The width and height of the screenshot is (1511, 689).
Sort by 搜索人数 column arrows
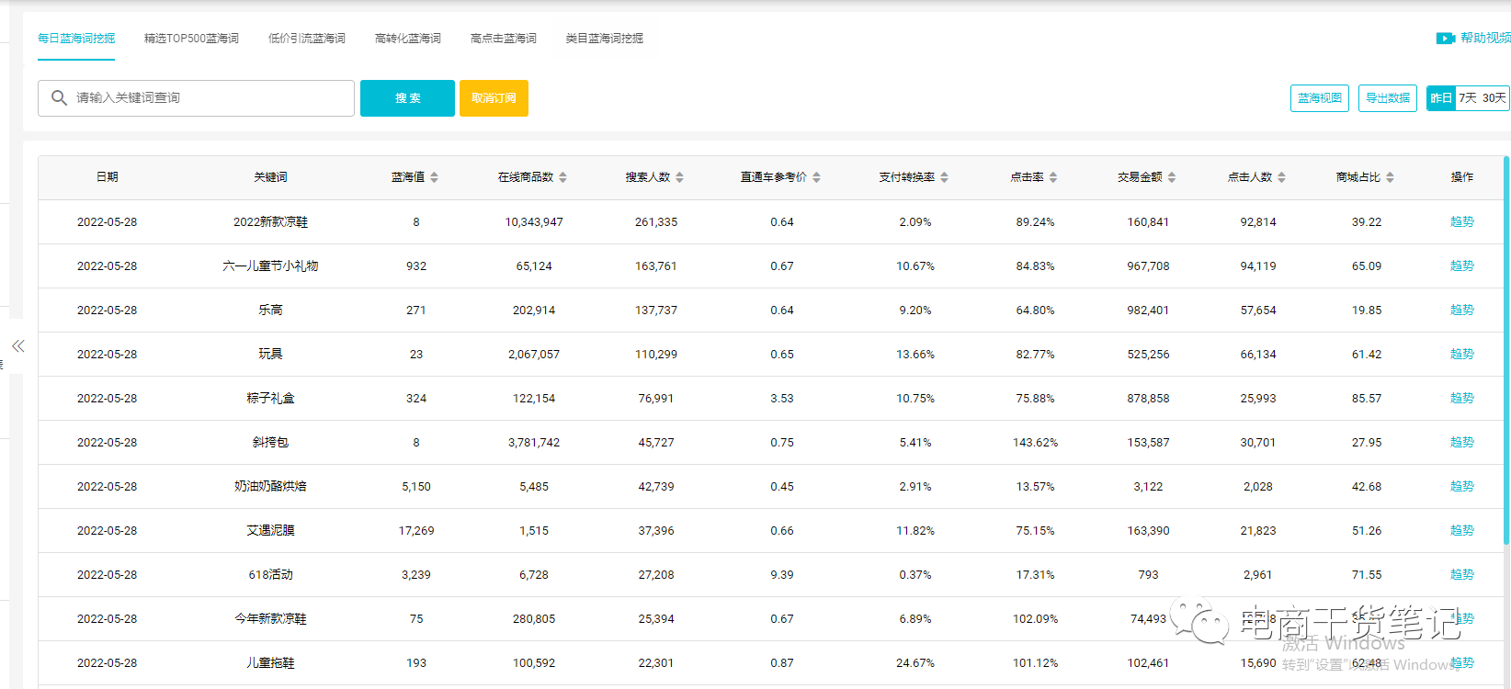point(679,177)
